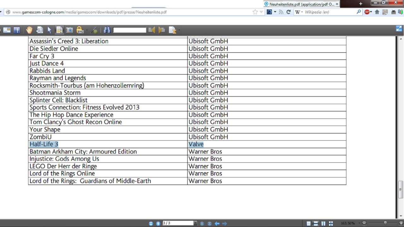404x227 pixels.
Task: Expand the page options dropdown arrow
Action: point(179,30)
